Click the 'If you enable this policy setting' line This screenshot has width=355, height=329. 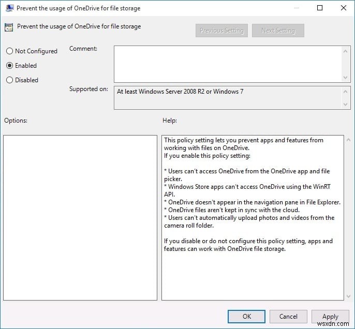(207, 156)
